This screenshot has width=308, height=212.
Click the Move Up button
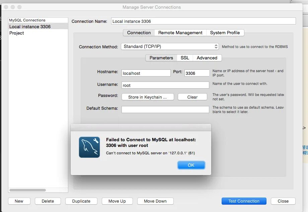coord(117,201)
